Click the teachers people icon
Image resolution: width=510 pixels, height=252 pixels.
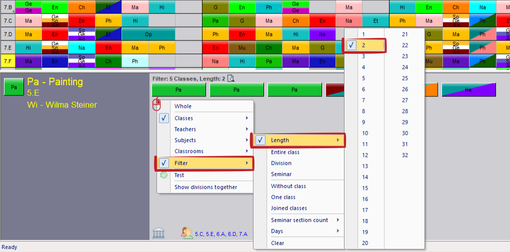[x=187, y=233]
